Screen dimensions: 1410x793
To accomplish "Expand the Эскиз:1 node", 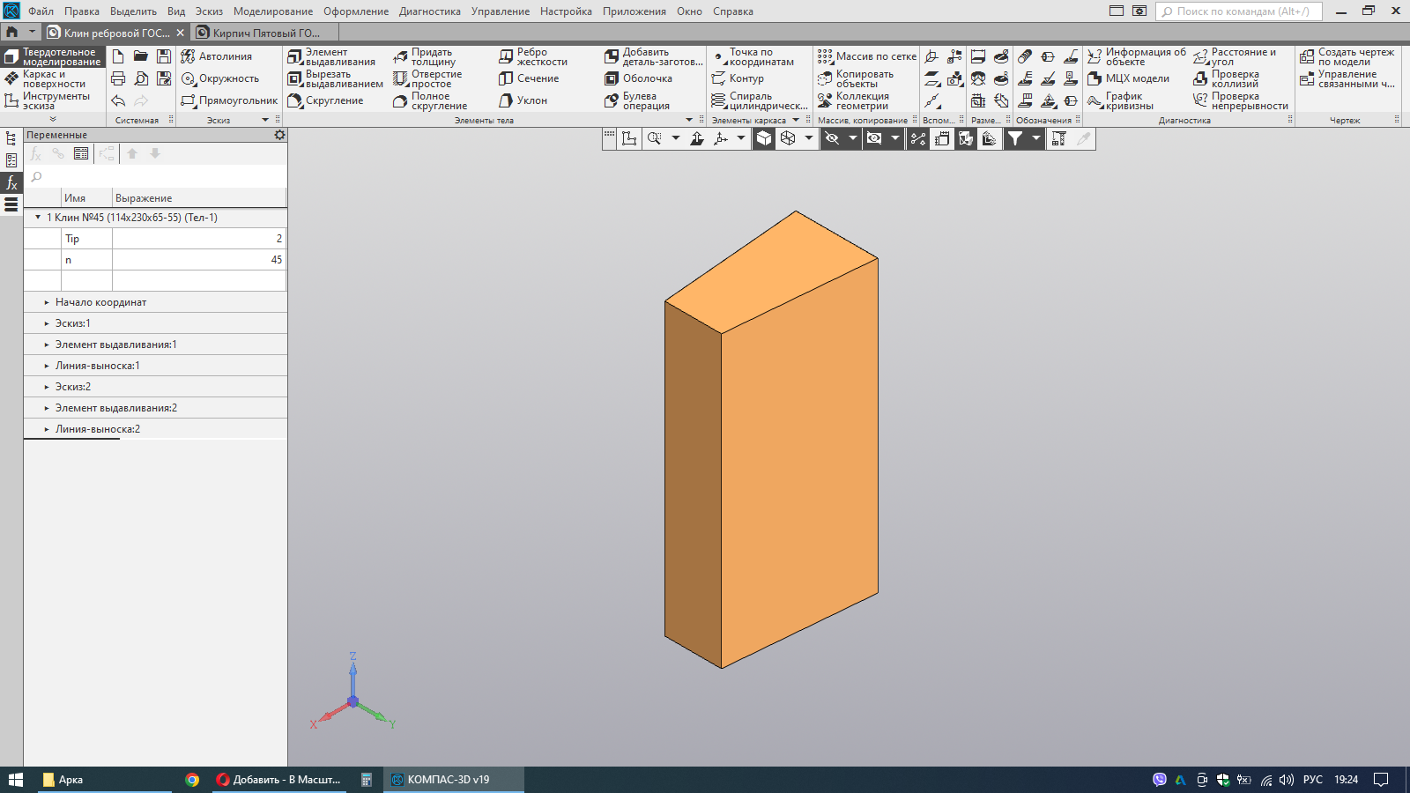I will click(x=47, y=323).
